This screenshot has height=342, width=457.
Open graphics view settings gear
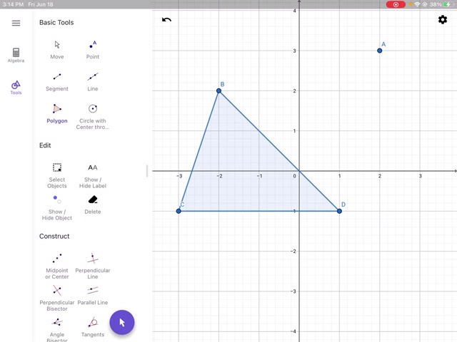pos(443,20)
